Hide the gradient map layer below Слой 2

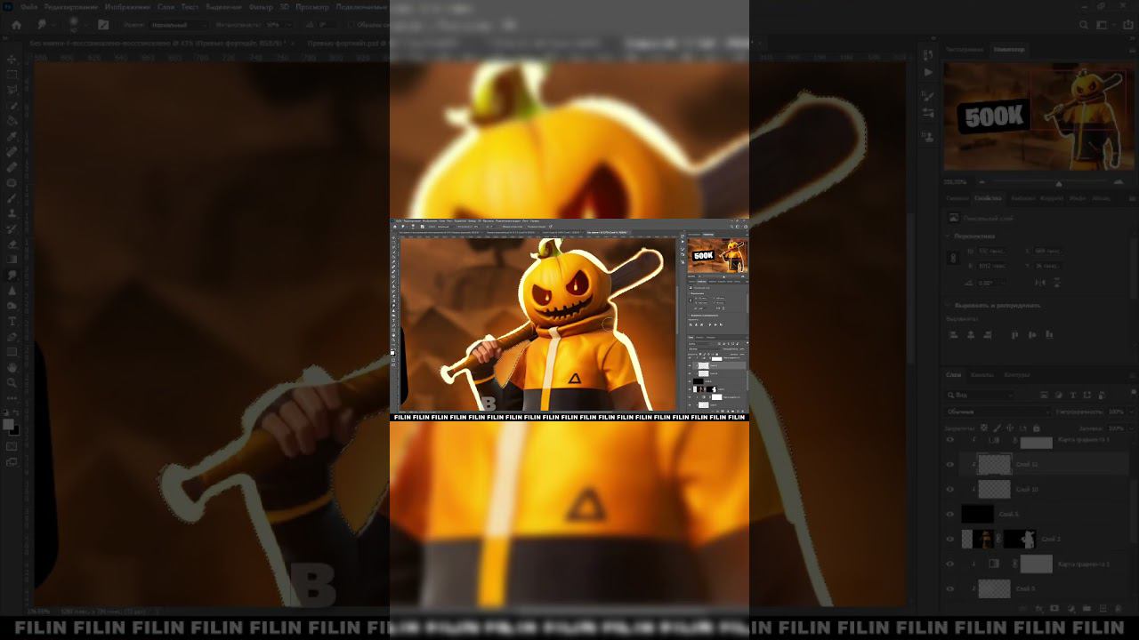950,564
